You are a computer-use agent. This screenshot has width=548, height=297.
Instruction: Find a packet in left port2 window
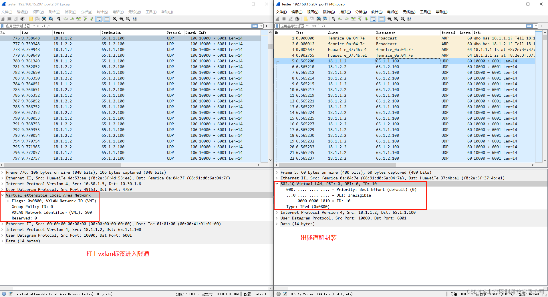[59, 19]
